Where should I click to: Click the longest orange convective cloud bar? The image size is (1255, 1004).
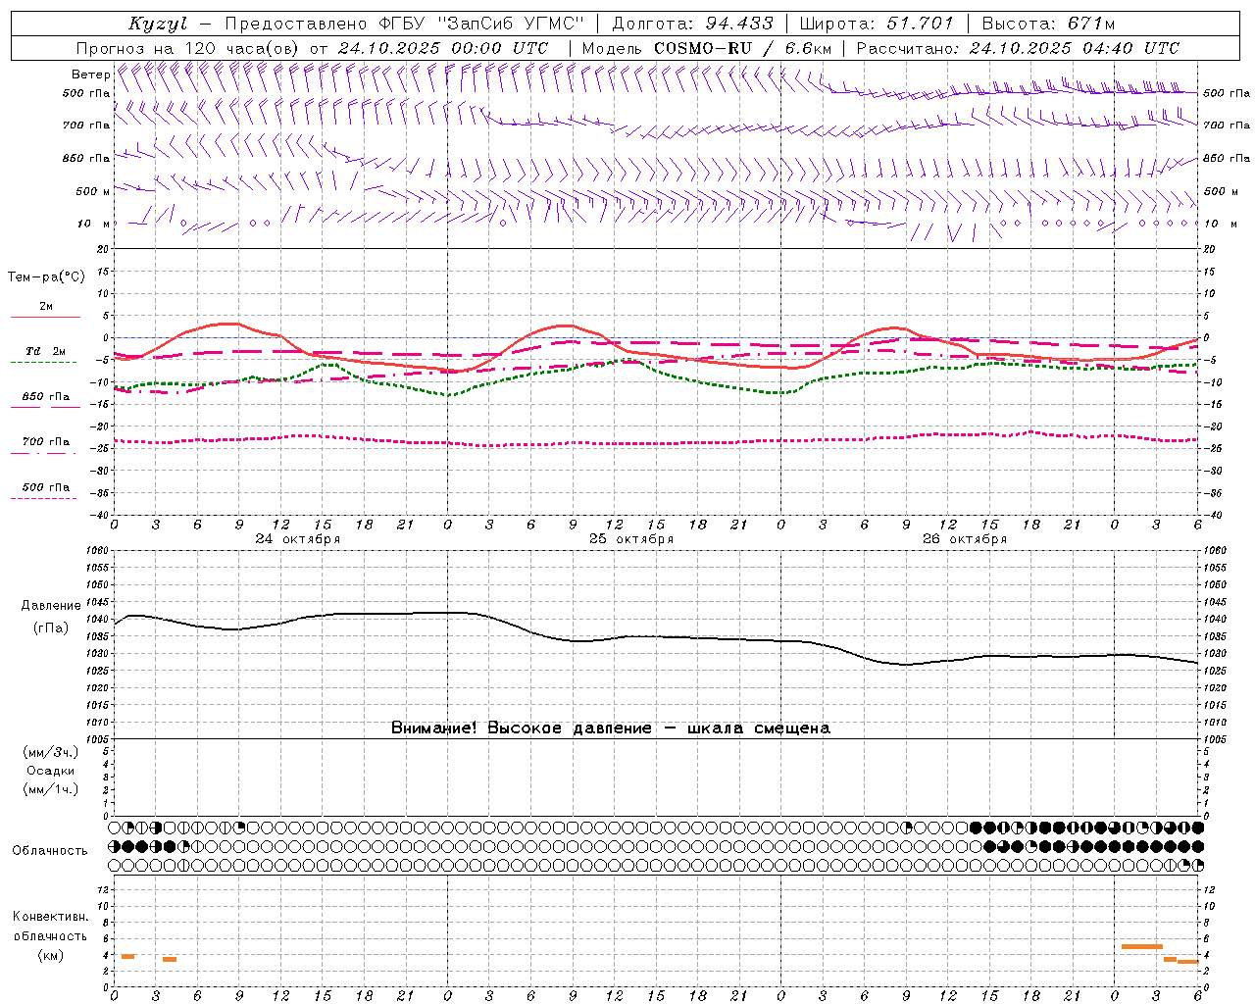point(1141,946)
